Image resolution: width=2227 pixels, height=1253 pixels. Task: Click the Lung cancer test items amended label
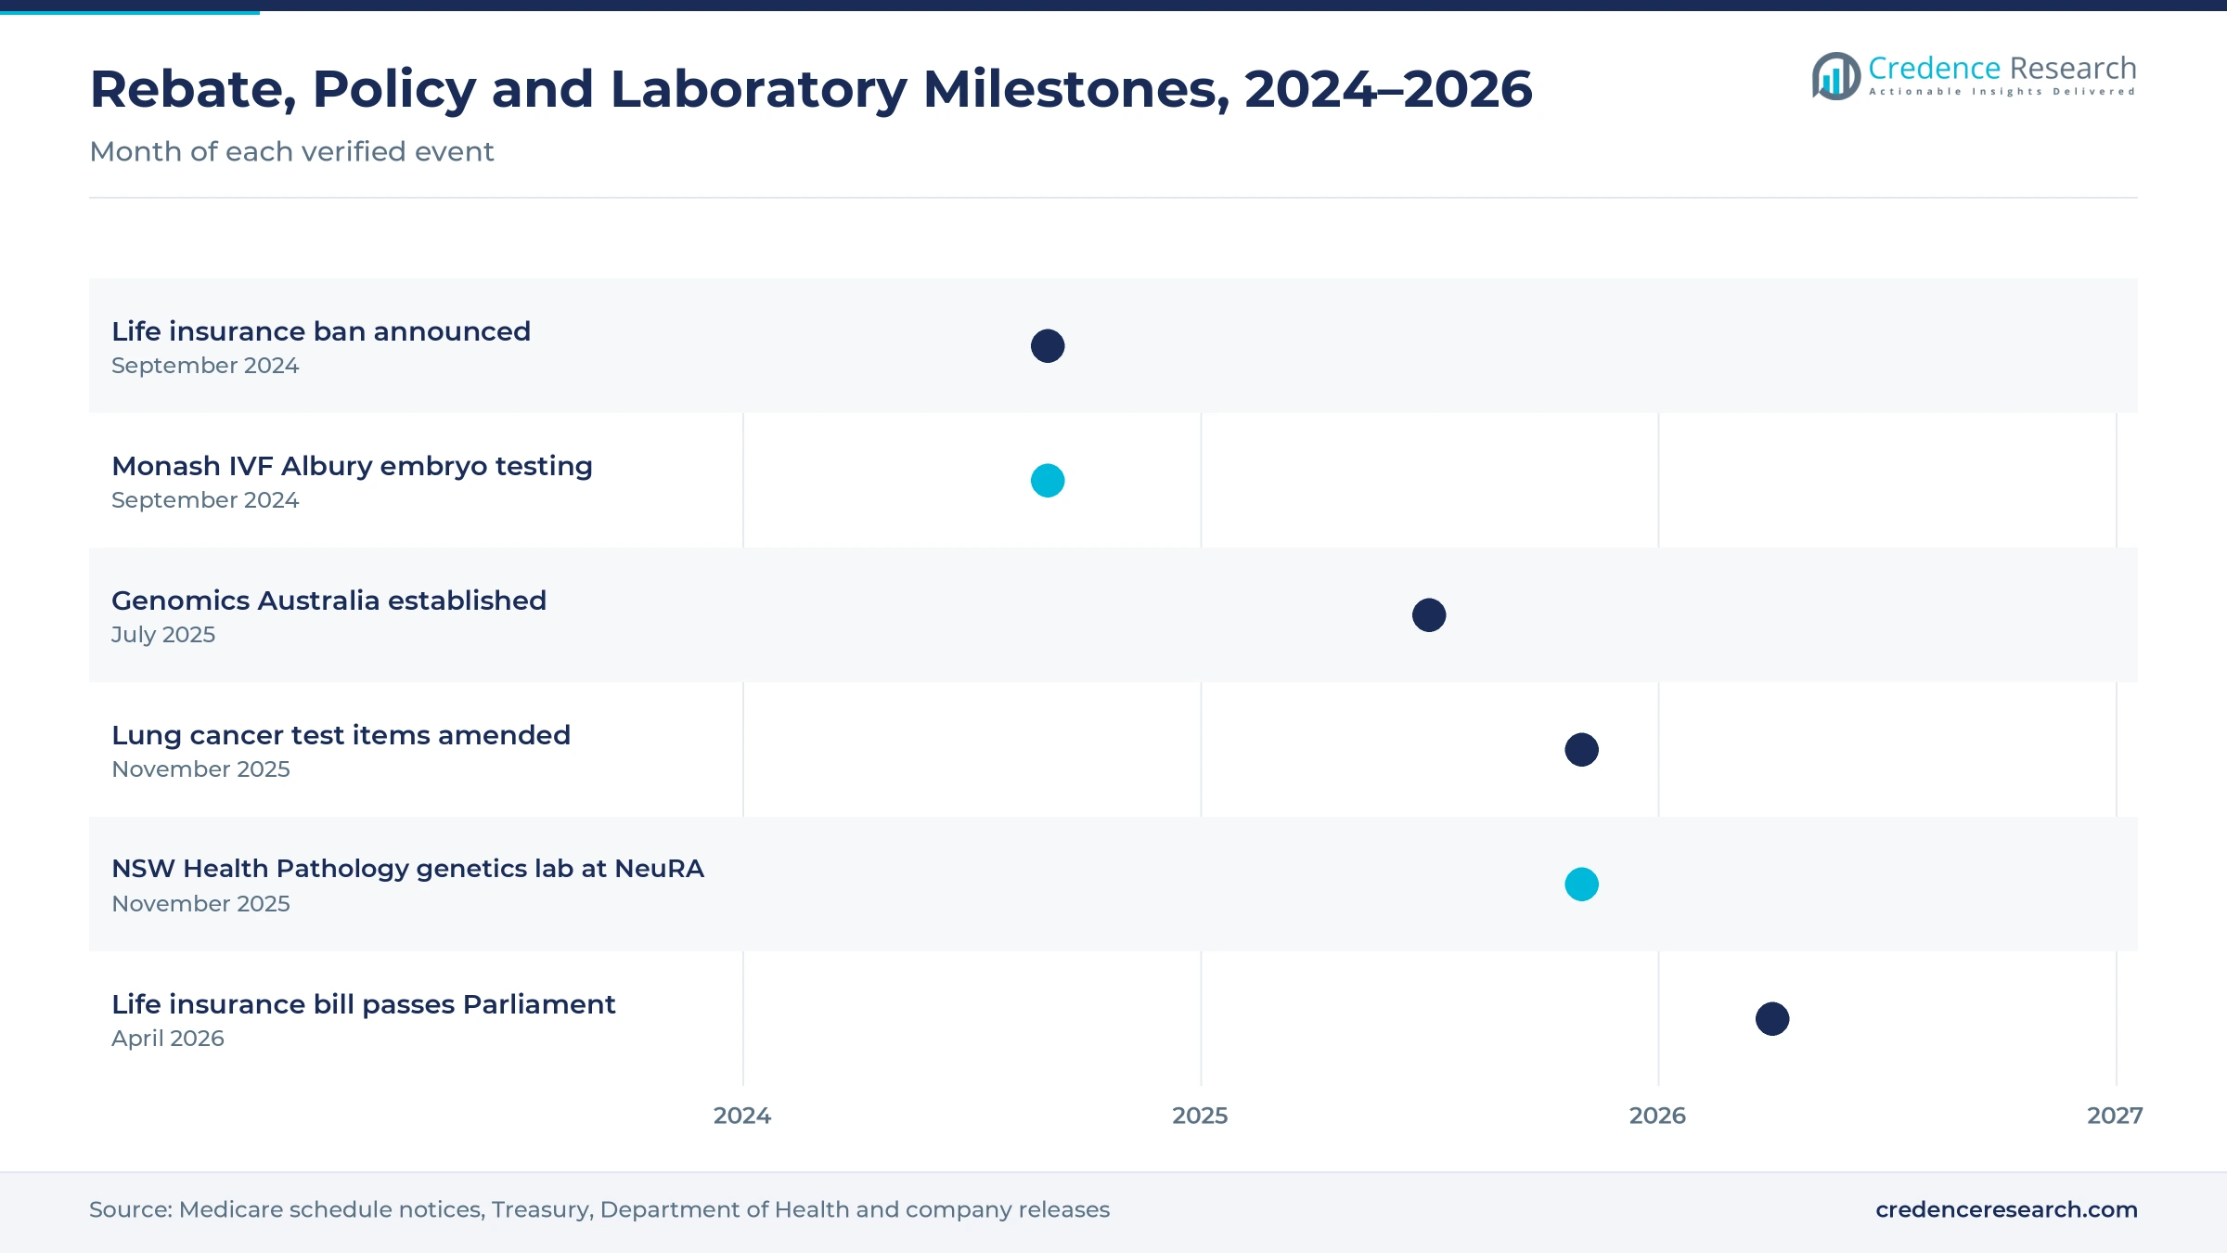(x=341, y=735)
